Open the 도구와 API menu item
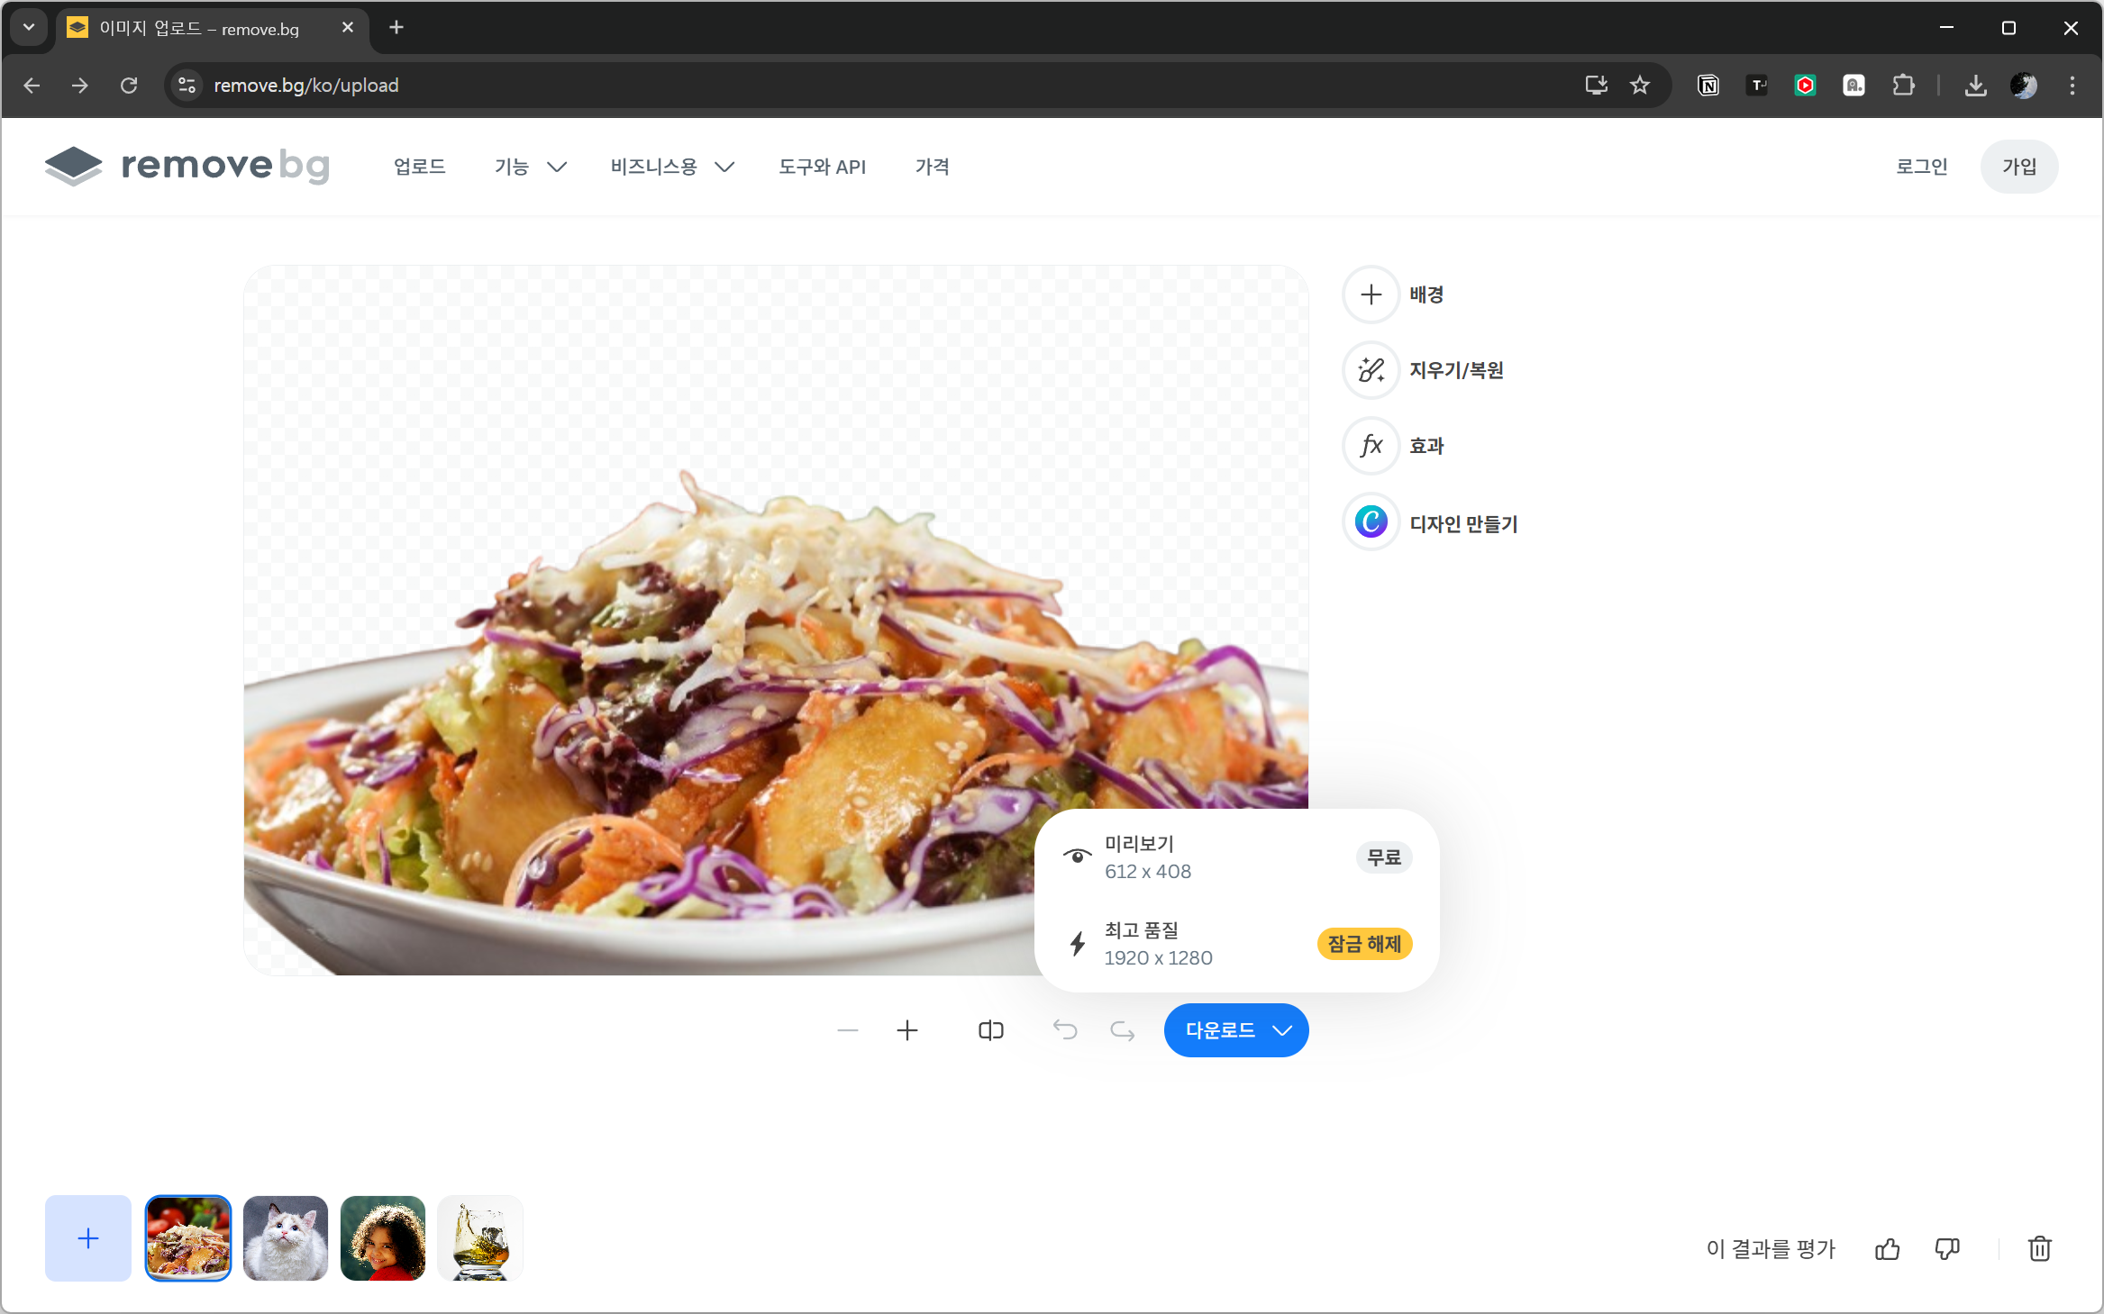2104x1314 pixels. (822, 167)
